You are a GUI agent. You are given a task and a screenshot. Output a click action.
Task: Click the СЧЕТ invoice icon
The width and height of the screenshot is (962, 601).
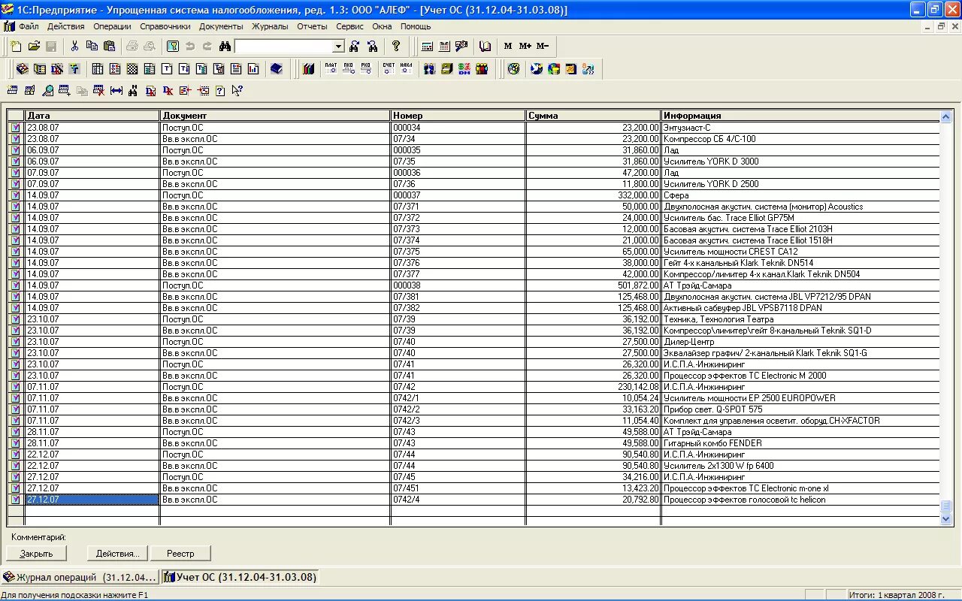389,68
